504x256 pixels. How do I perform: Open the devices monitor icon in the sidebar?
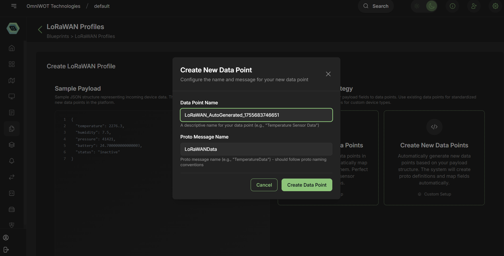pos(12,96)
